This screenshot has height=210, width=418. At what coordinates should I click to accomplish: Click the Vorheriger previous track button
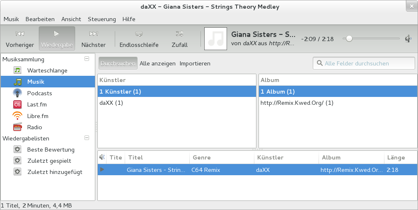(19, 39)
